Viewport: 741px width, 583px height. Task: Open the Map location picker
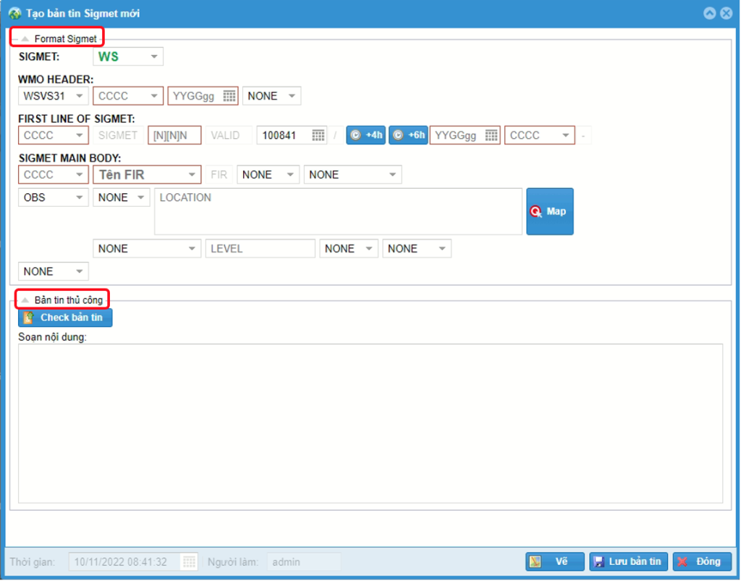pyautogui.click(x=549, y=211)
